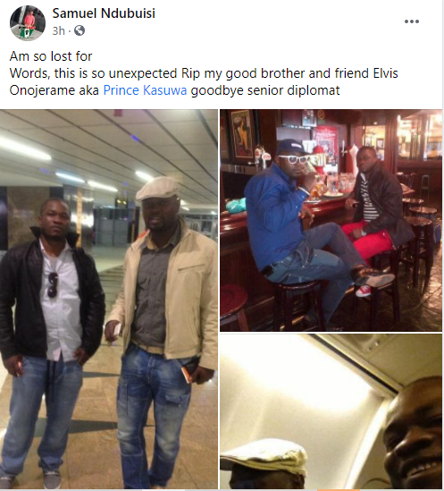Click the white-framed glasses in bar photo

(x=294, y=159)
